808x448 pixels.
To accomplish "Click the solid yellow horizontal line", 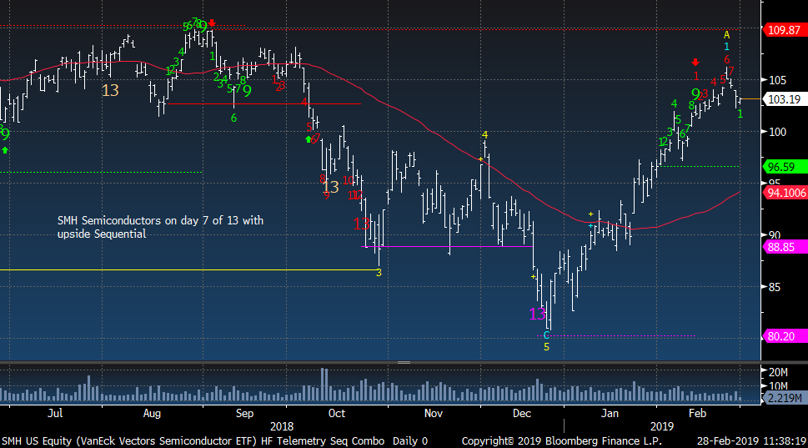I will pos(188,269).
